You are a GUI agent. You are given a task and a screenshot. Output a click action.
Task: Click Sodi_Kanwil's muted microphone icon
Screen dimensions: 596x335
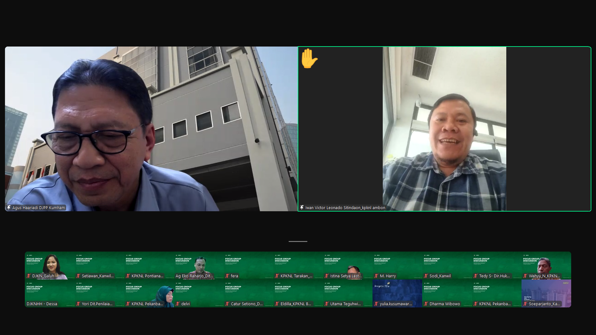[x=426, y=276]
